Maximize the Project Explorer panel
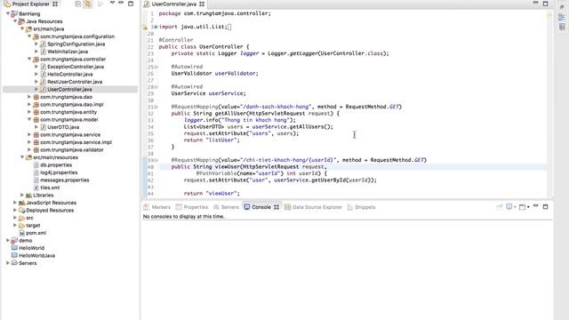Viewport: 569px width, 320px height. click(x=131, y=4)
